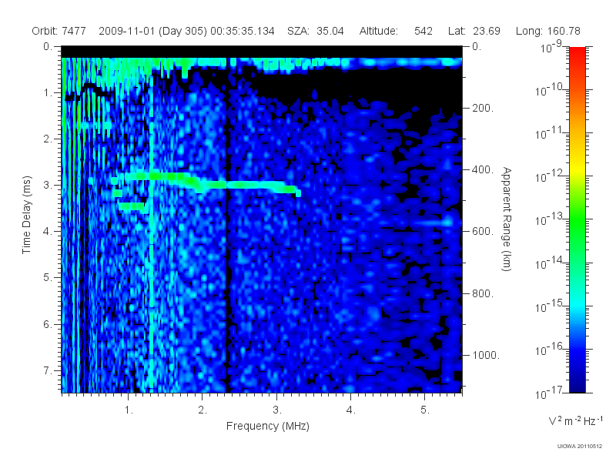
Task: Click the 7. tick on time delay axis
Action: (x=48, y=370)
